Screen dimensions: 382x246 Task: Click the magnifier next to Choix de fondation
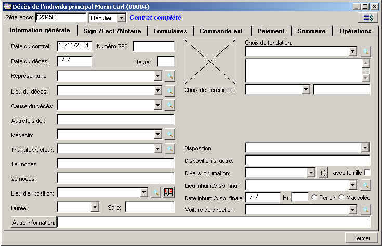[x=365, y=51]
